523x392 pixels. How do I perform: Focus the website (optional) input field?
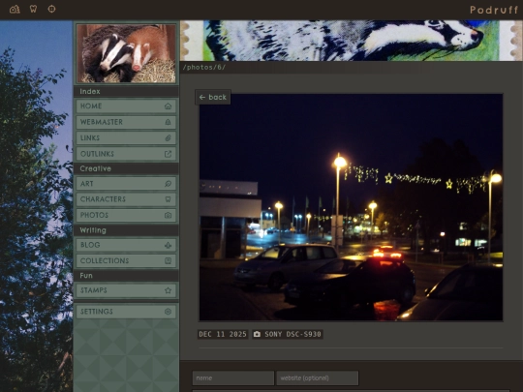(318, 378)
